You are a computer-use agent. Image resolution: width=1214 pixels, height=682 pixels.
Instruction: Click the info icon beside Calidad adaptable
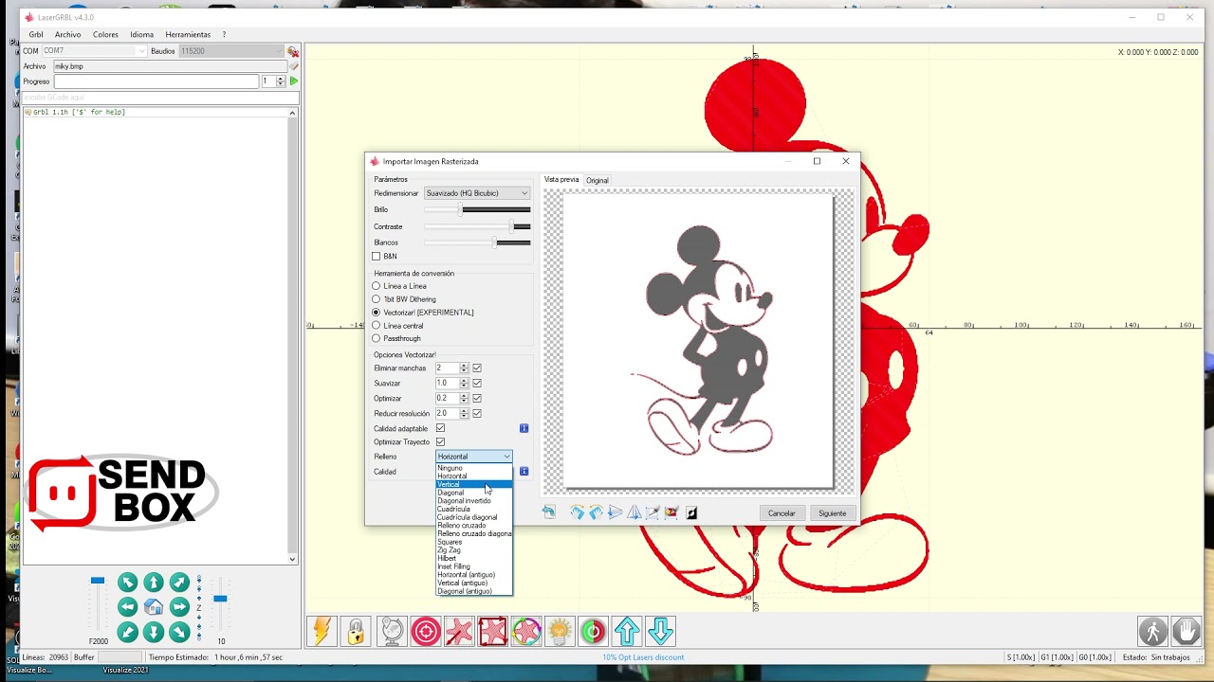coord(524,428)
